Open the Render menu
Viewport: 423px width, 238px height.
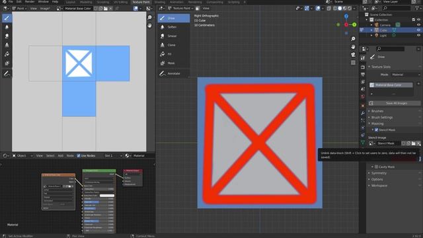click(x=29, y=1)
